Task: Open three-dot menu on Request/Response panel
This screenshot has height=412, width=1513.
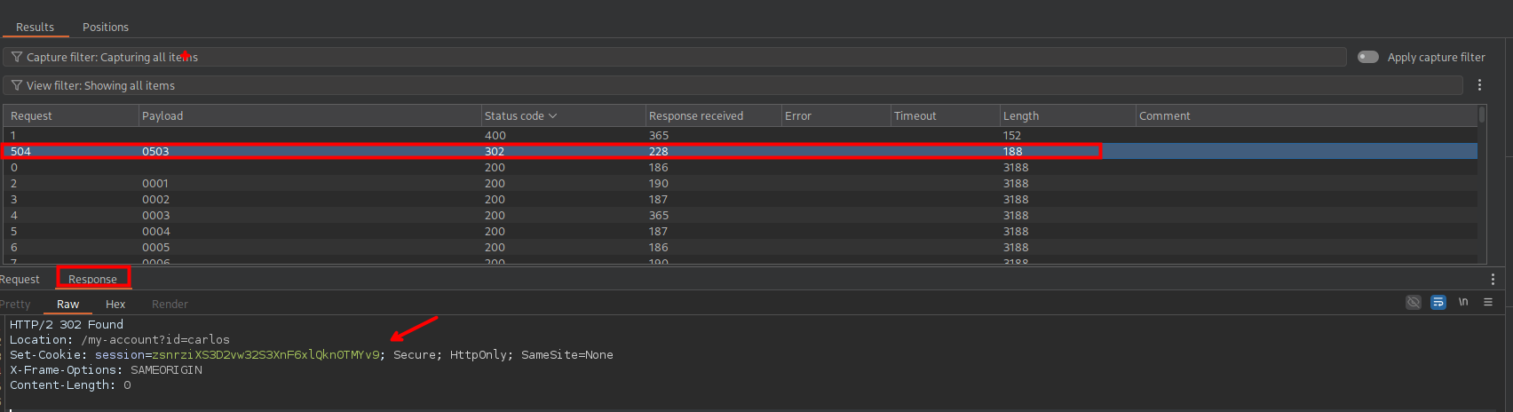Action: pos(1493,279)
